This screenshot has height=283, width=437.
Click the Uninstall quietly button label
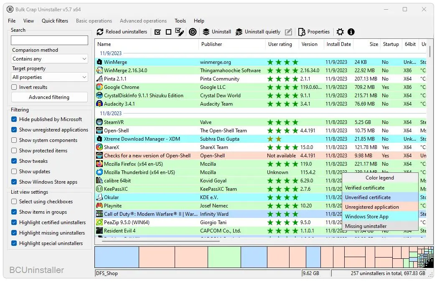(262, 32)
